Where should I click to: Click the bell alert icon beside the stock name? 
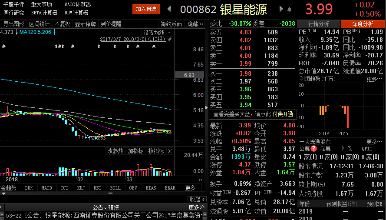coord(289,10)
